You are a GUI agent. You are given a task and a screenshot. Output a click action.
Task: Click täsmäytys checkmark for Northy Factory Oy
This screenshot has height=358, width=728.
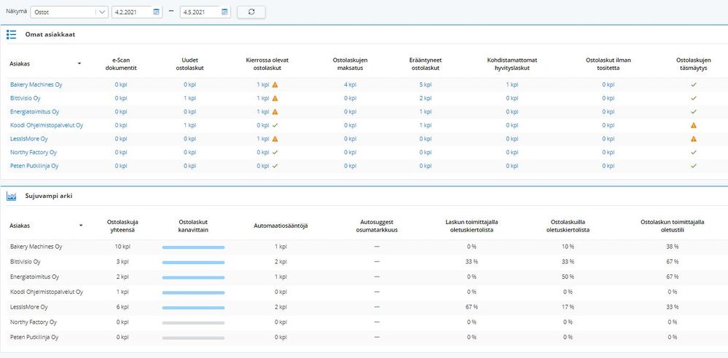click(x=694, y=152)
